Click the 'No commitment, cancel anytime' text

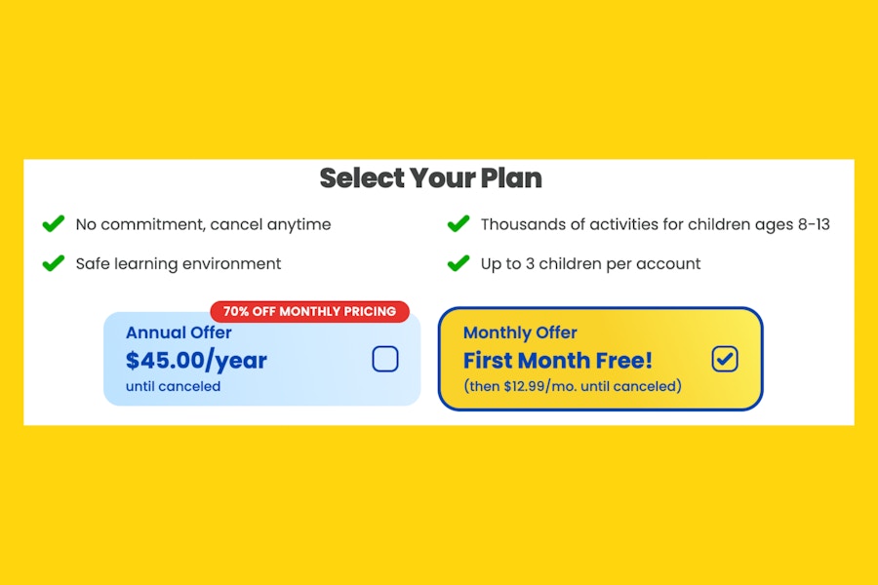[203, 224]
